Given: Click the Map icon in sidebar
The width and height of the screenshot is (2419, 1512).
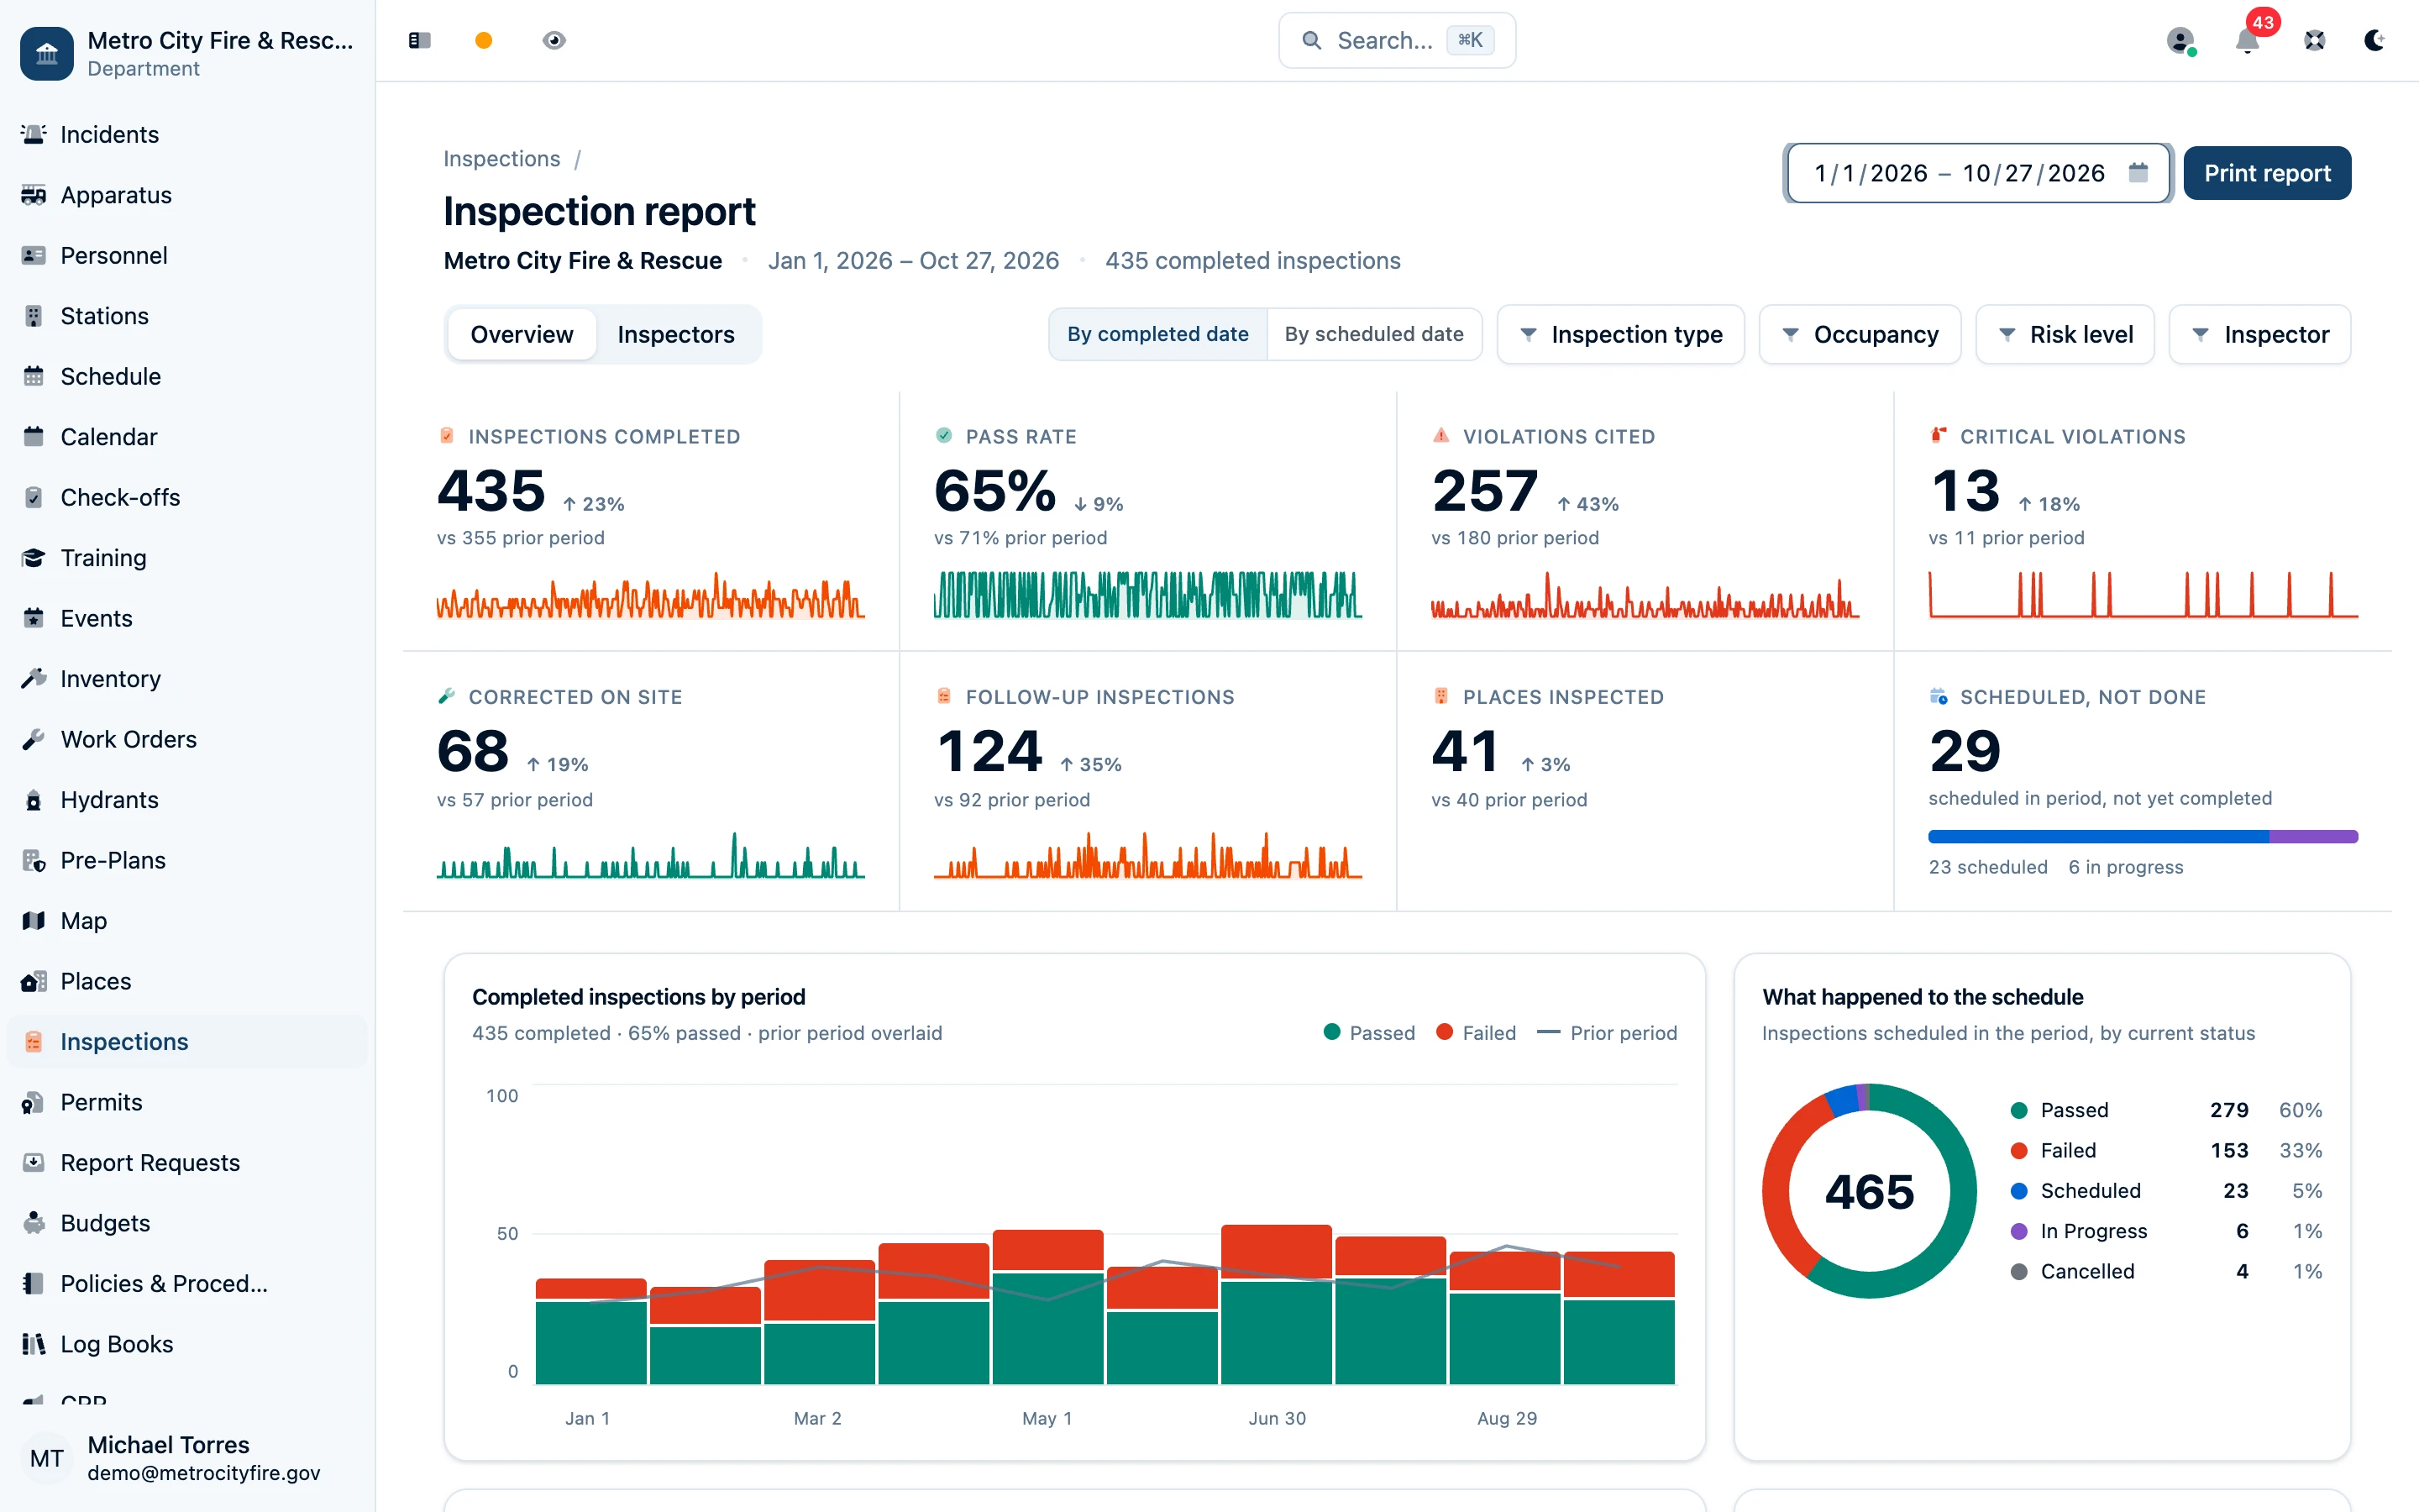Looking at the screenshot, I should click(x=34, y=921).
